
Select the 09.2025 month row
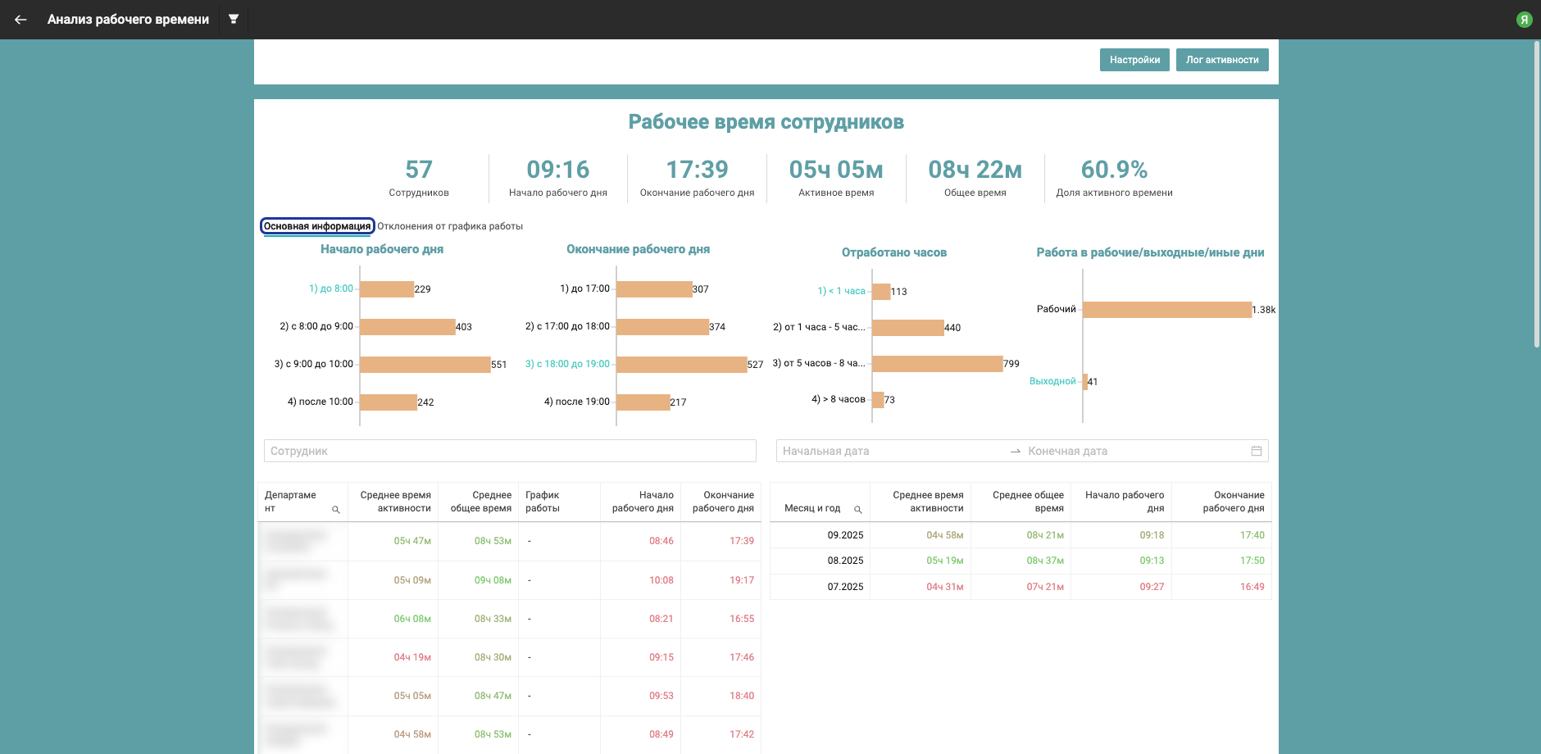(x=845, y=535)
